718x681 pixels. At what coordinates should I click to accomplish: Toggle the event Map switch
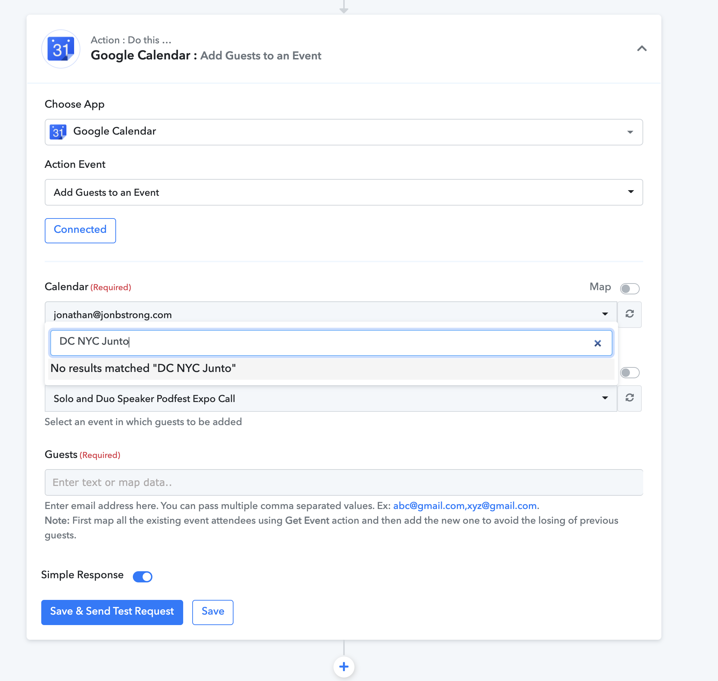(x=630, y=372)
